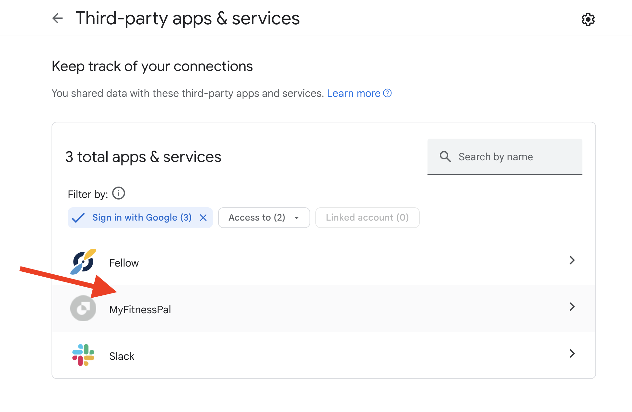Open the Learn more link
The height and width of the screenshot is (412, 632).
coord(353,93)
